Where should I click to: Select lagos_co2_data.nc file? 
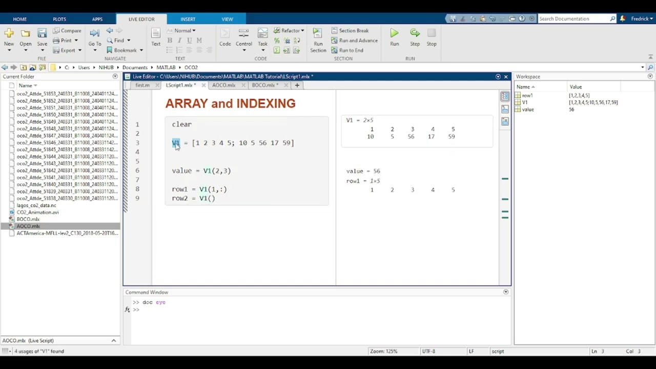click(36, 206)
